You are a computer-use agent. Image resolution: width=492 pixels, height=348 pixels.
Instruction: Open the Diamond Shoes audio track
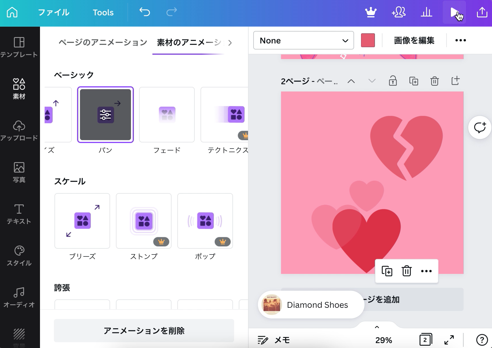(x=311, y=305)
